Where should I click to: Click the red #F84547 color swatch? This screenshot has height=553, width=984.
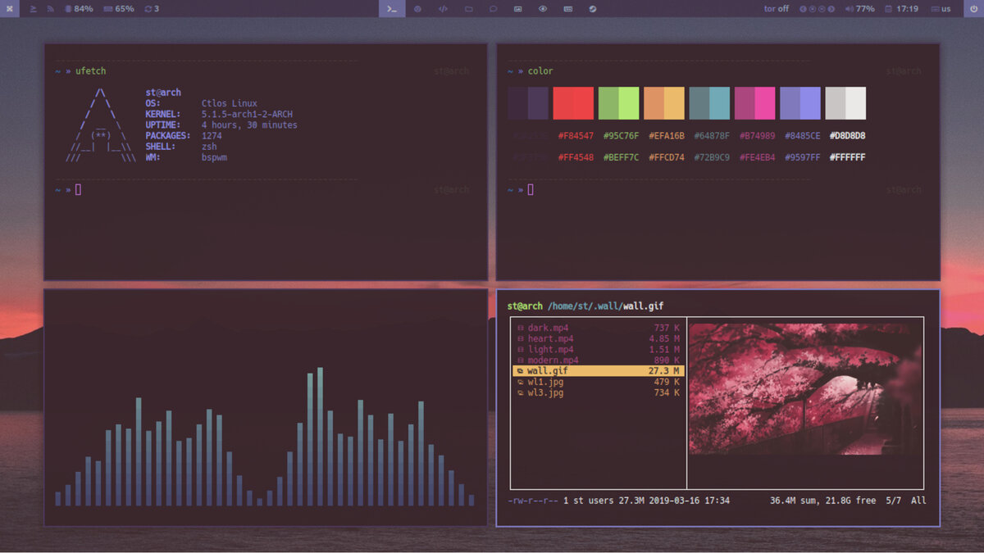[x=573, y=103]
